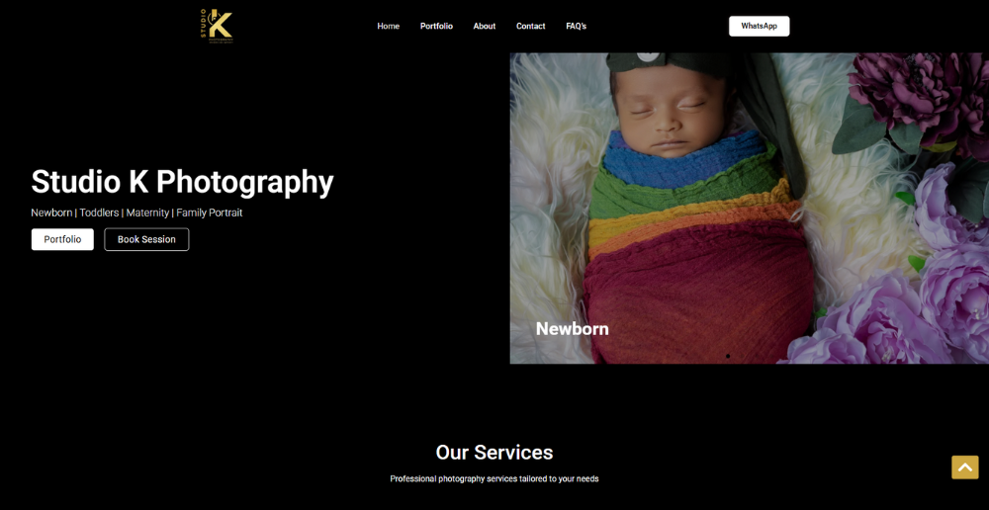Click the Our Services heading
The image size is (989, 510).
pos(494,452)
